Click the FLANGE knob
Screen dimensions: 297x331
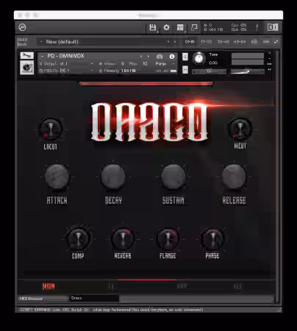point(168,239)
